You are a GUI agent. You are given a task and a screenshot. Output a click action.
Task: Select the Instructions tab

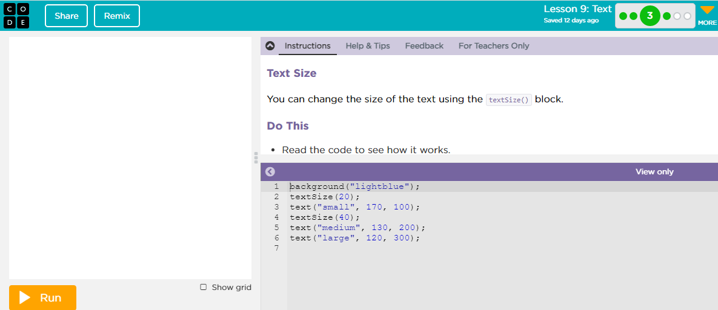308,46
